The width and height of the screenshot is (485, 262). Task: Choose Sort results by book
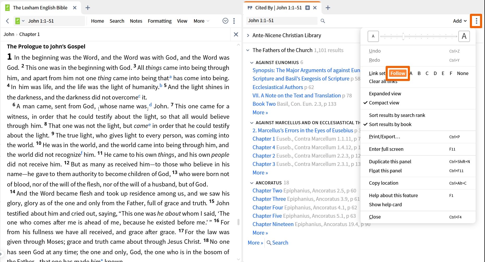390,124
